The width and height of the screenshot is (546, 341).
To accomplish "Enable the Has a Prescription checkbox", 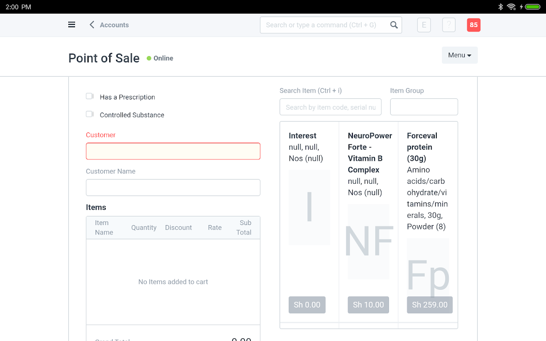I will point(90,96).
